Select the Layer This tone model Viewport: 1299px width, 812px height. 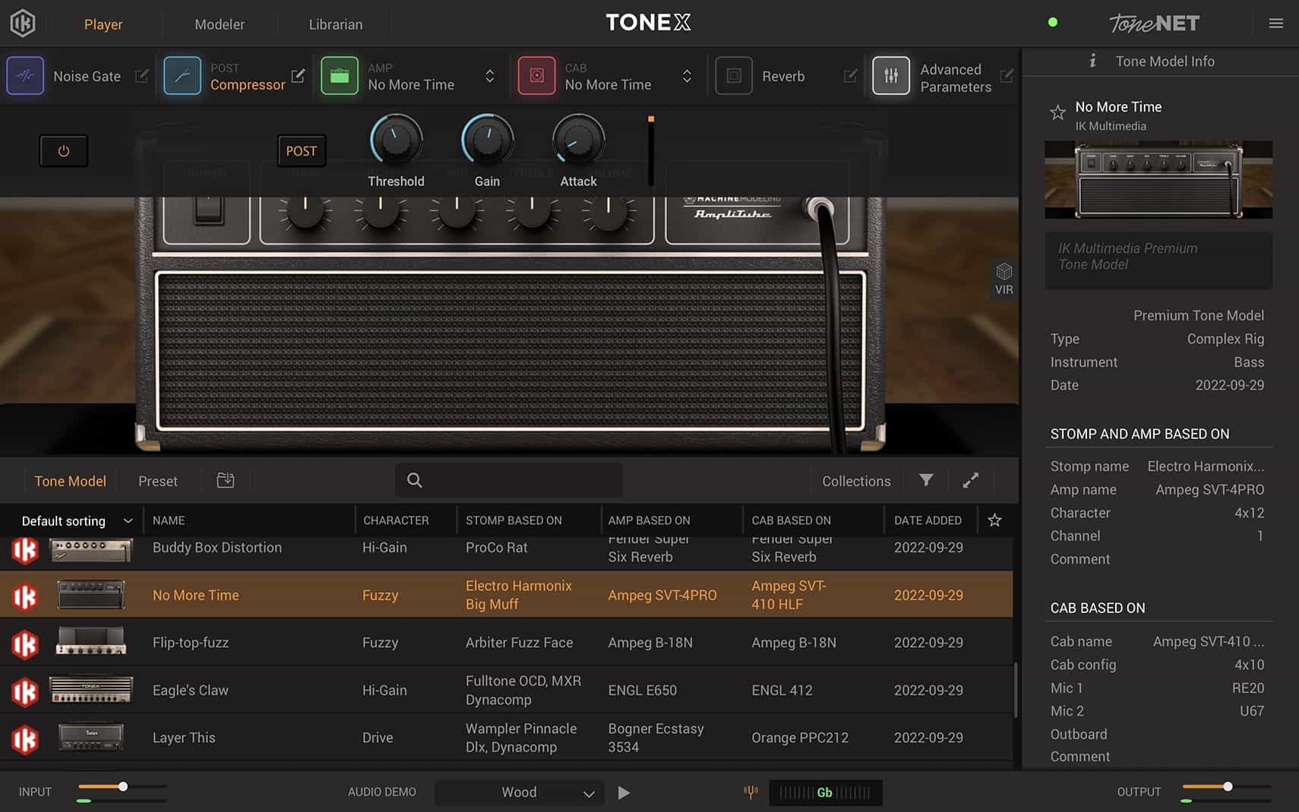[x=507, y=738]
